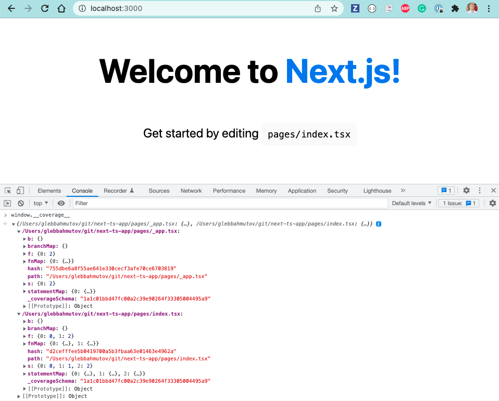
Task: Toggle the device emulation toolbar
Action: [19, 191]
